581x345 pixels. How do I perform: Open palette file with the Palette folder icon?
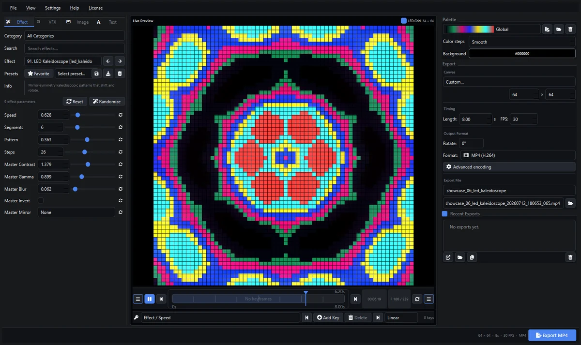point(559,29)
